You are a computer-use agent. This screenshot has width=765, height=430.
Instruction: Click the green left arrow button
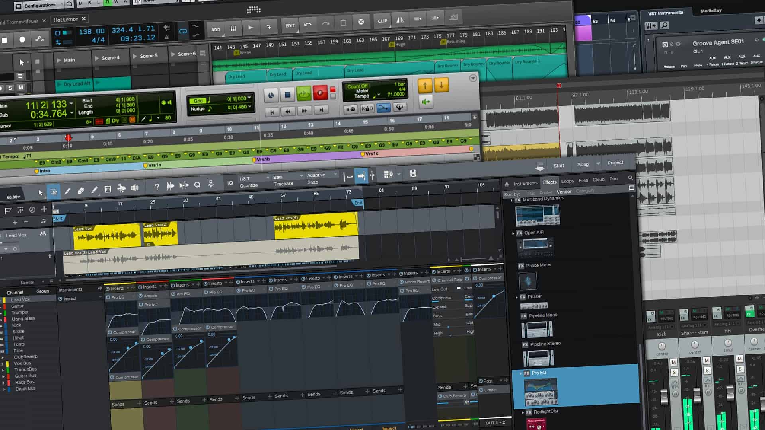pos(426,102)
